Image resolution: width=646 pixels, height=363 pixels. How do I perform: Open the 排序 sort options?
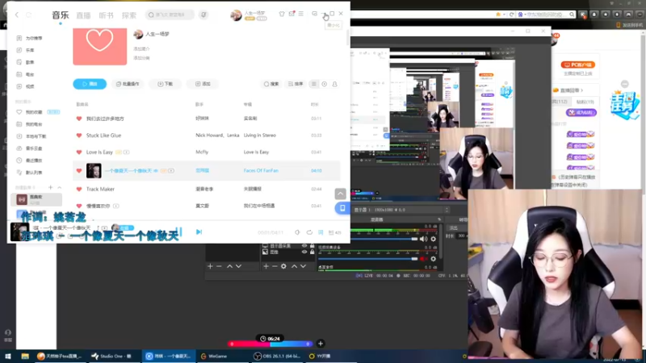[296, 84]
